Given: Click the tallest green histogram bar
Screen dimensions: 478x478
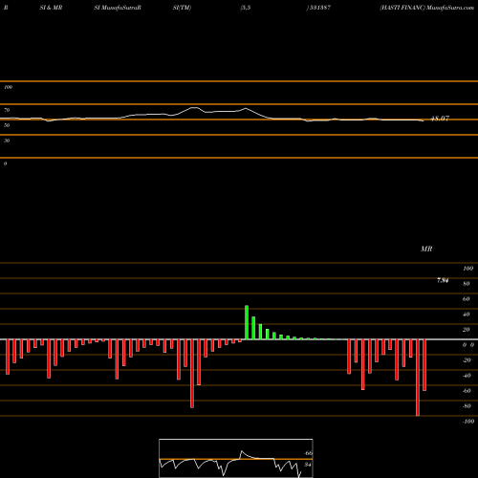Looking at the screenshot, I should 247,322.
